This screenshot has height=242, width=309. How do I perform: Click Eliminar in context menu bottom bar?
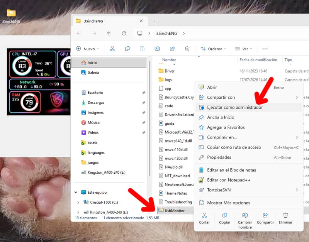tap(285, 218)
